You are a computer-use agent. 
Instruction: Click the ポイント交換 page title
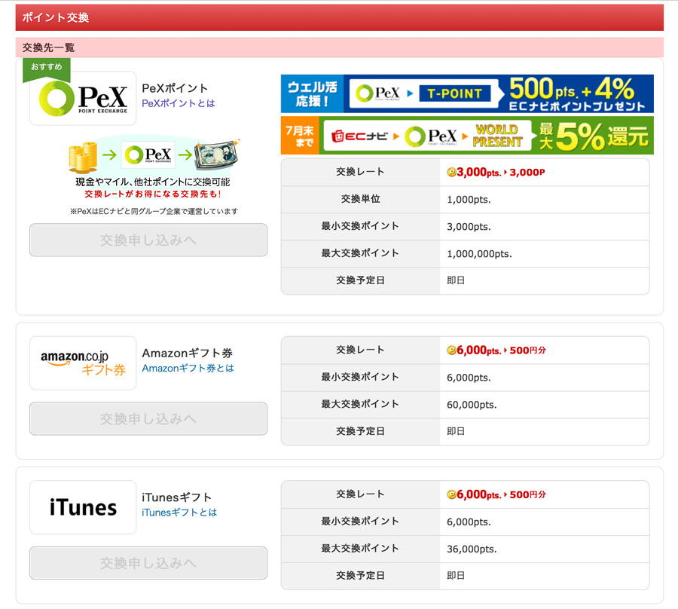click(x=55, y=17)
